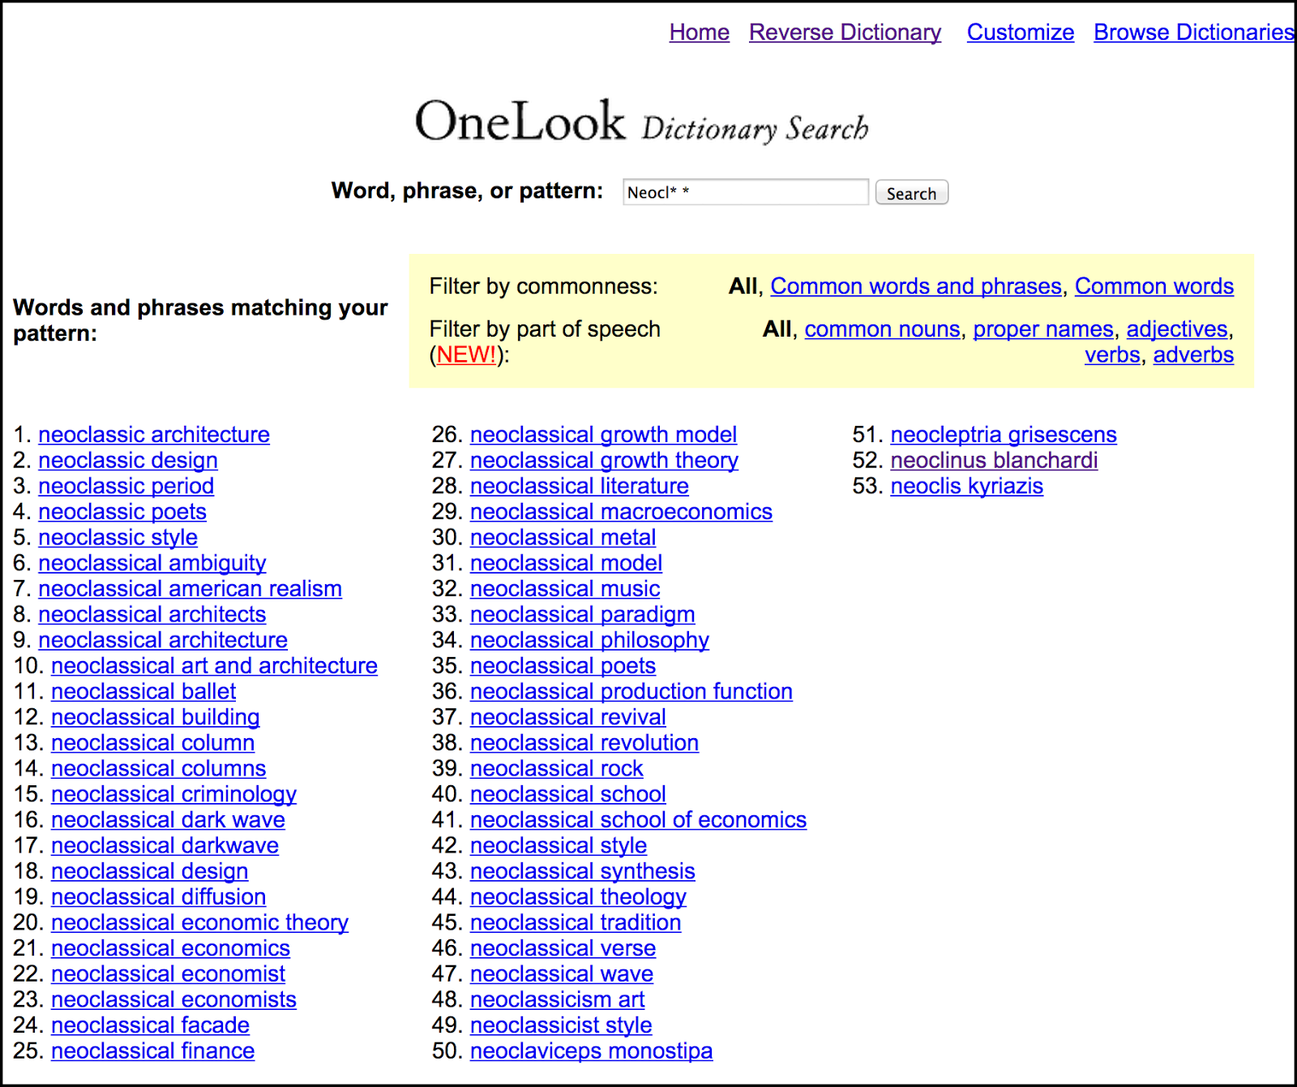The image size is (1297, 1087).
Task: Filter results by common nouns
Action: 882,329
